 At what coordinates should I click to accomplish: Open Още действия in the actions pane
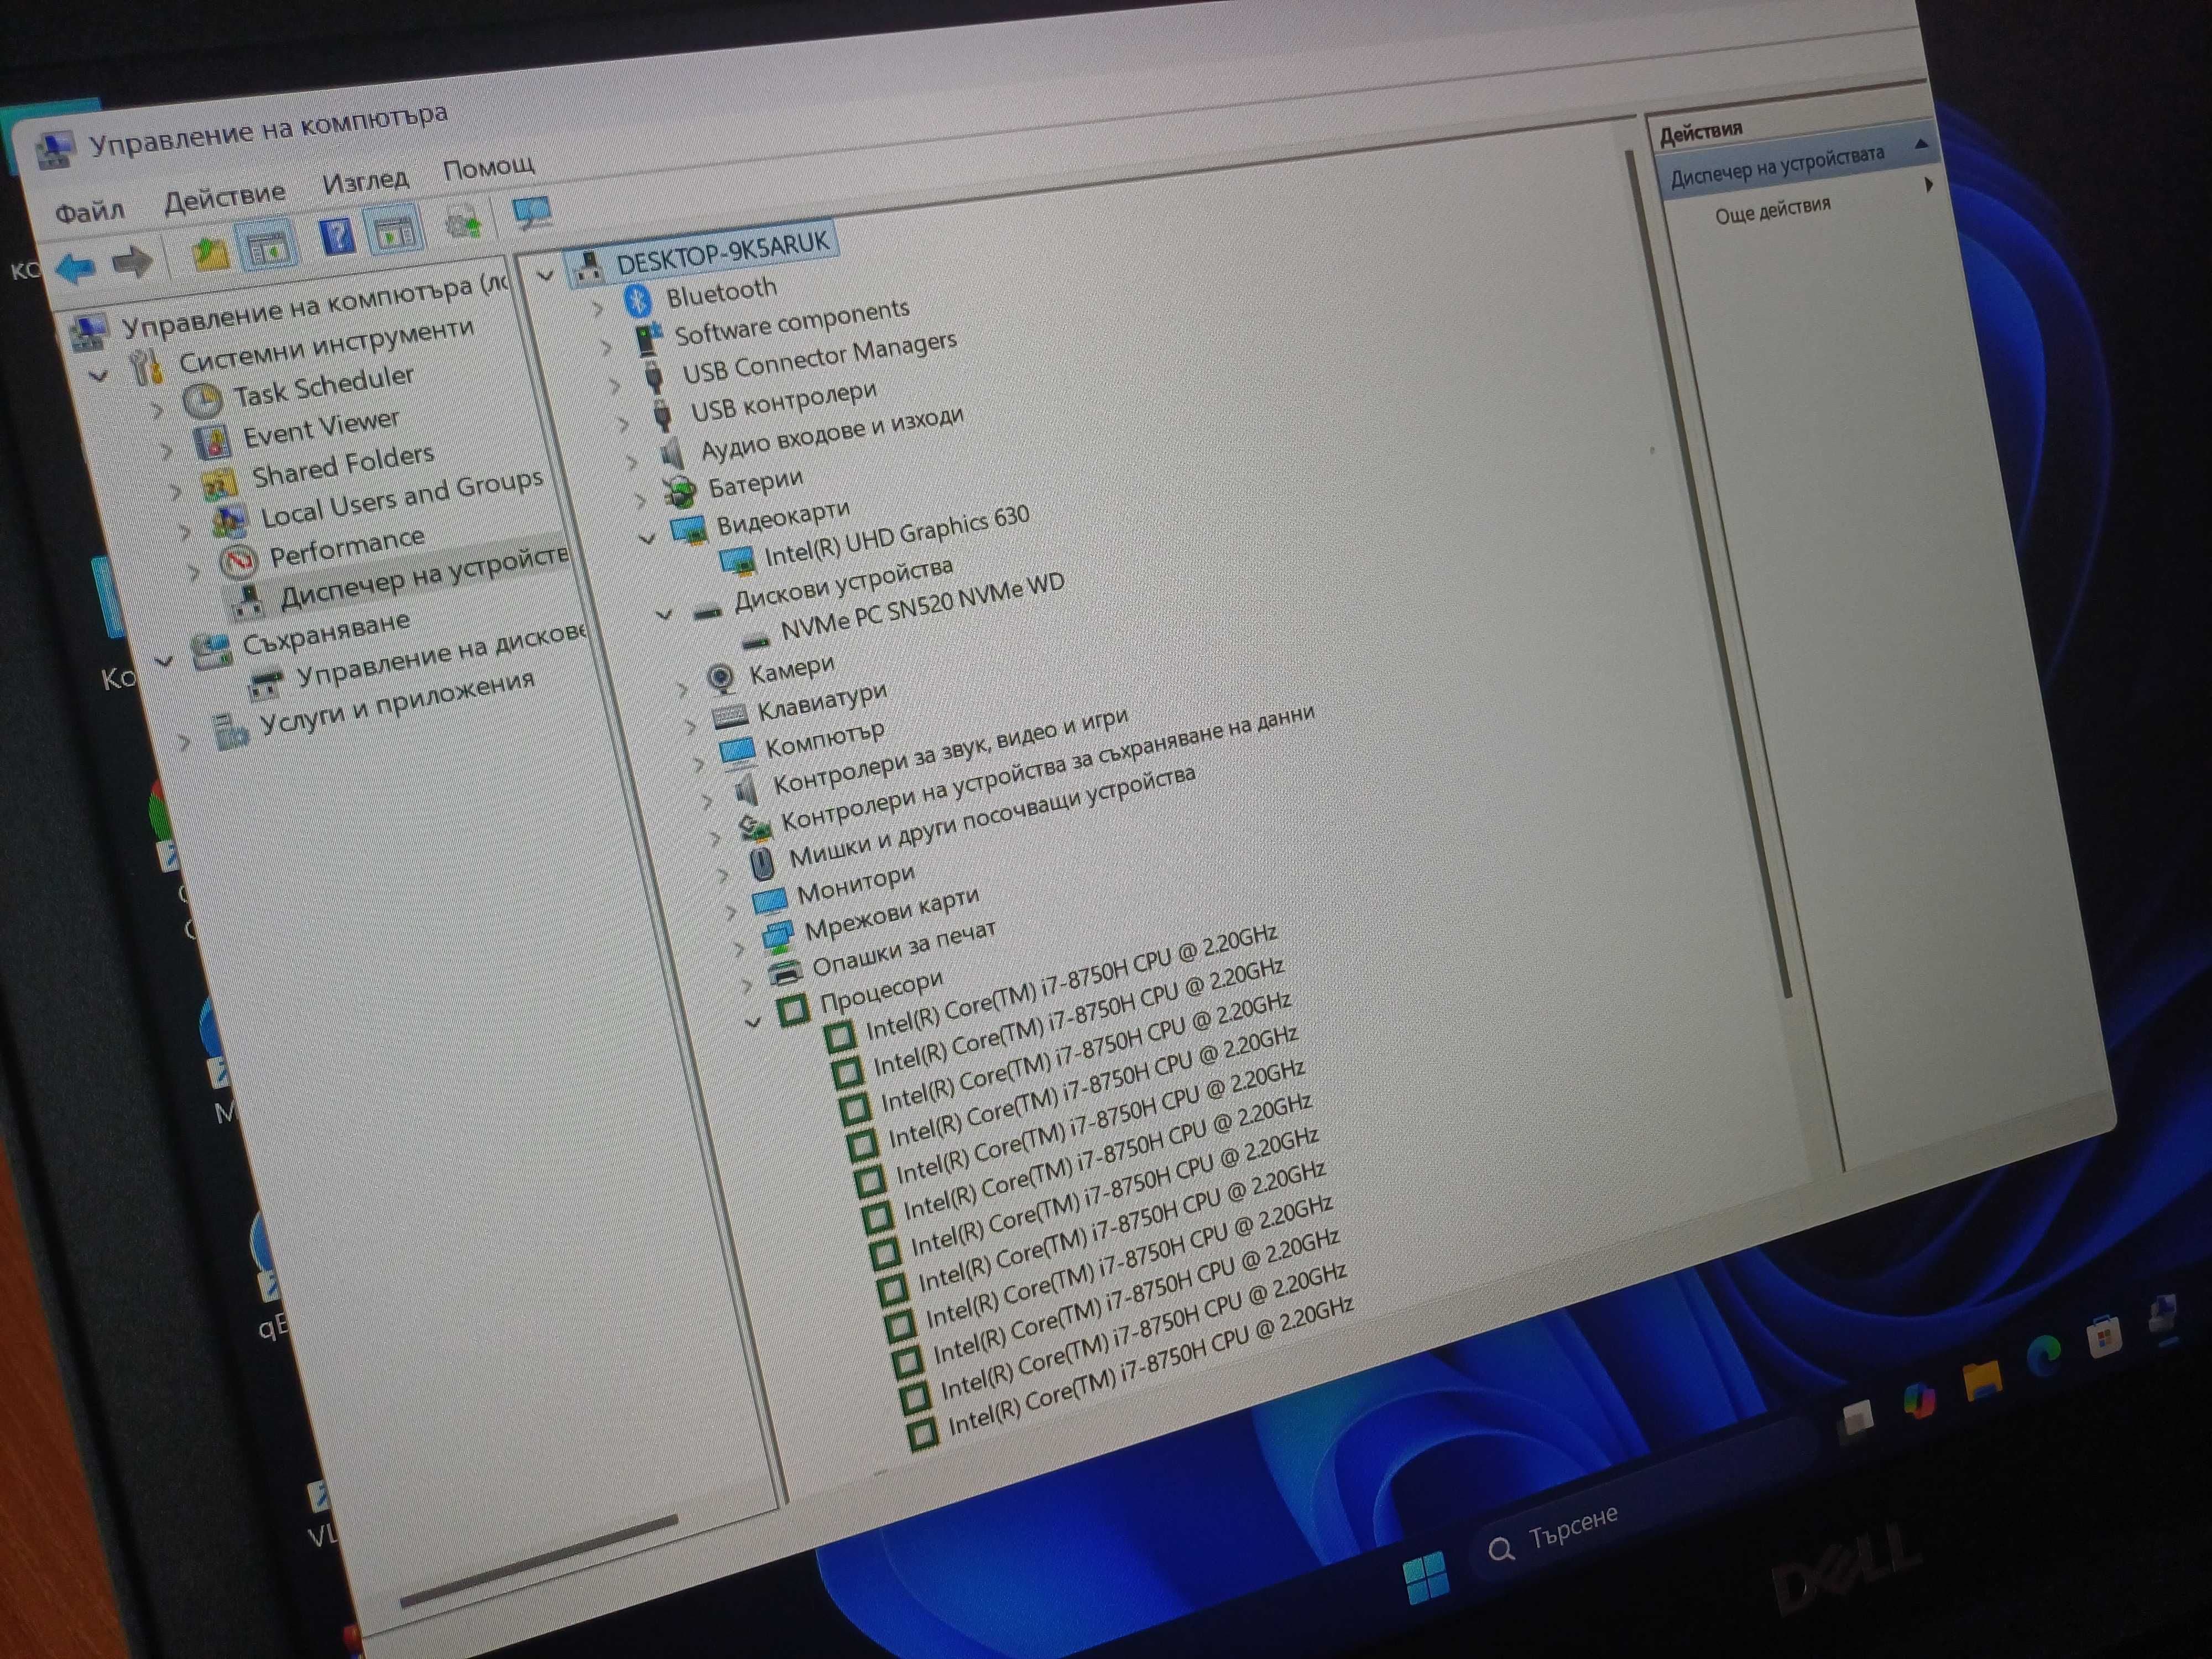point(1772,210)
